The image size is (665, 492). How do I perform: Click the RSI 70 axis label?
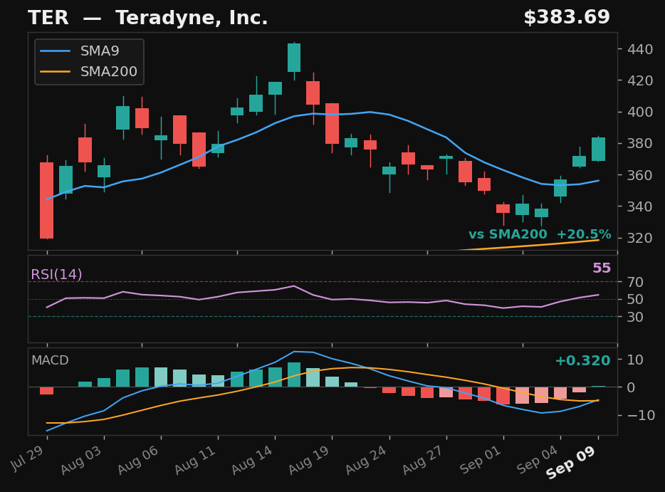point(635,282)
